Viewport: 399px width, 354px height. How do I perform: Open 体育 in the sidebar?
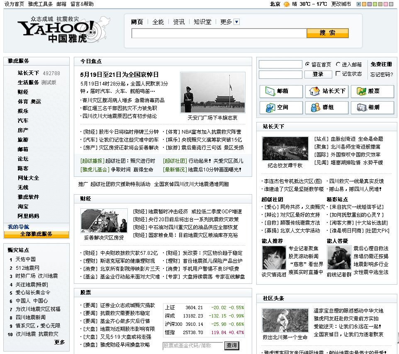pos(23,101)
